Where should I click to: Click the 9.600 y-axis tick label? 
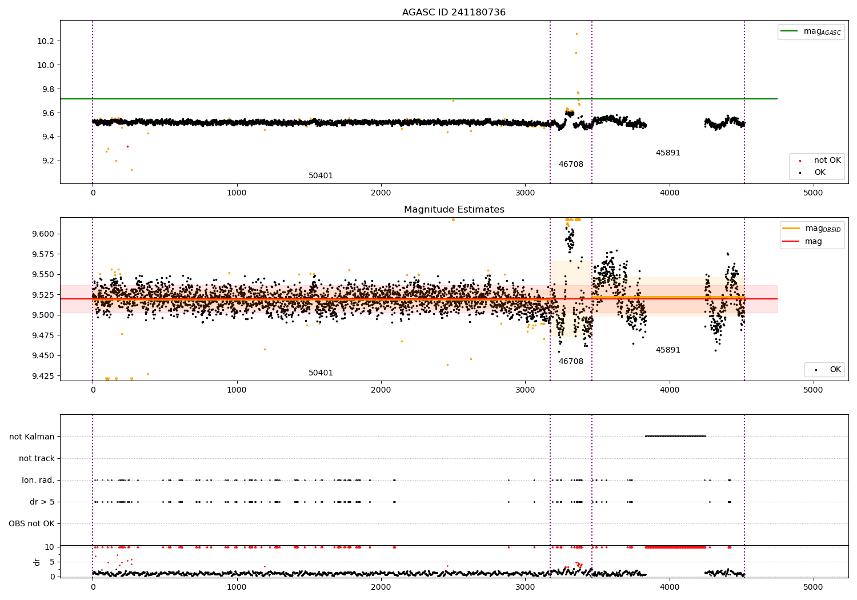(x=43, y=234)
